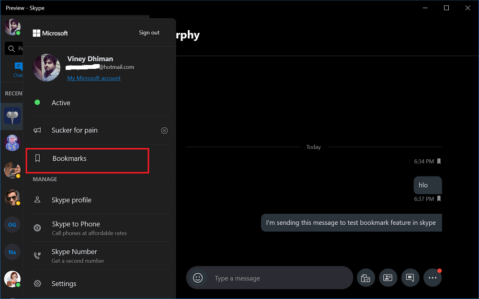Click the 'Get a second number' subtitle

78,261
